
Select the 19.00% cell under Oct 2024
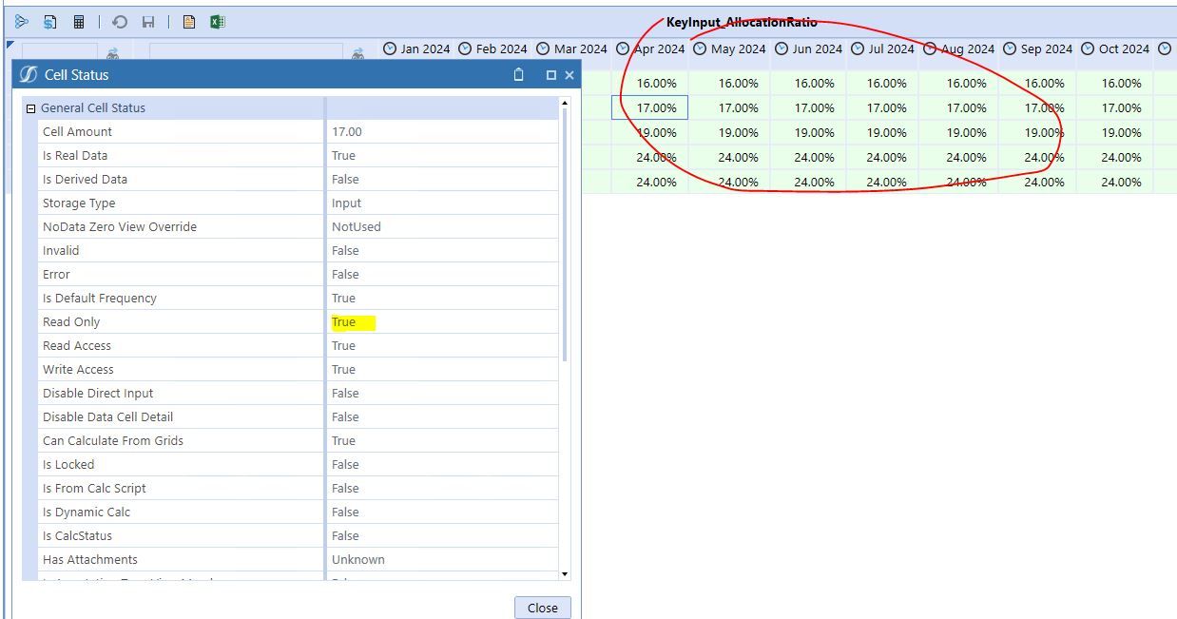(x=1121, y=133)
